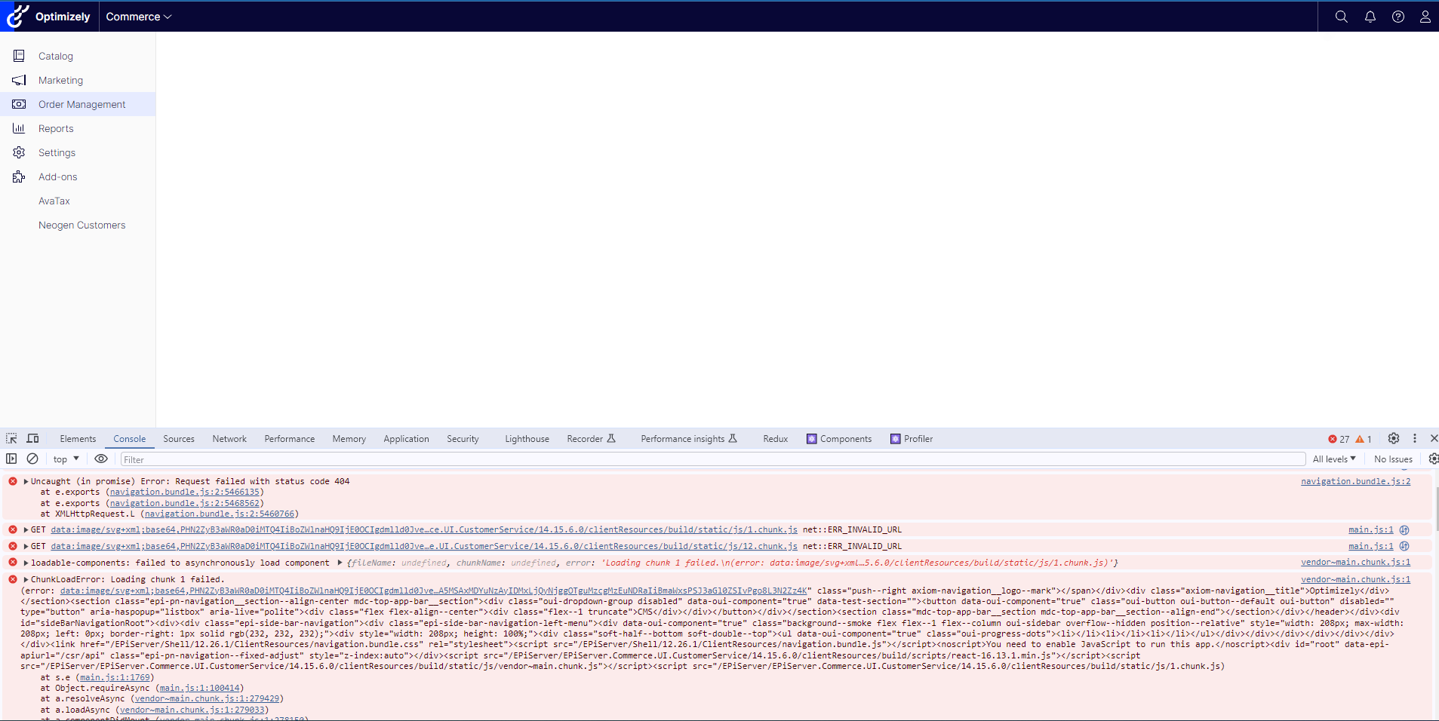Open navigation.bundle.js:2 source link
Screen dimensions: 1439x721
[1354, 481]
